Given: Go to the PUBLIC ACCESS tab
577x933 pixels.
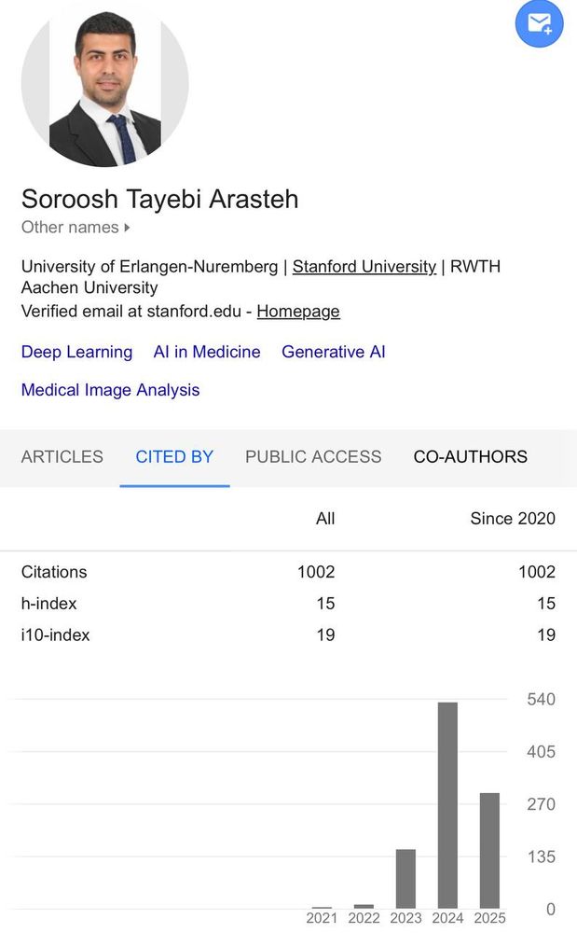Looking at the screenshot, I should 313,456.
